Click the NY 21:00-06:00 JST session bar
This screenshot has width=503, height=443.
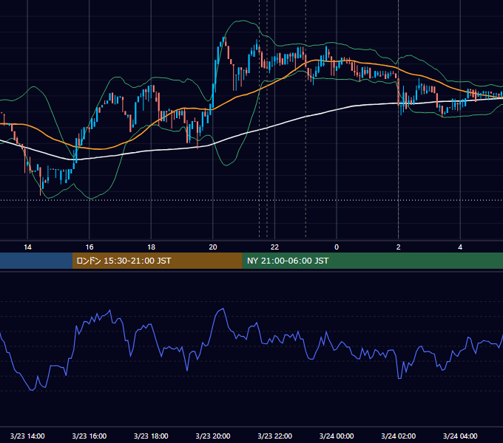point(372,261)
